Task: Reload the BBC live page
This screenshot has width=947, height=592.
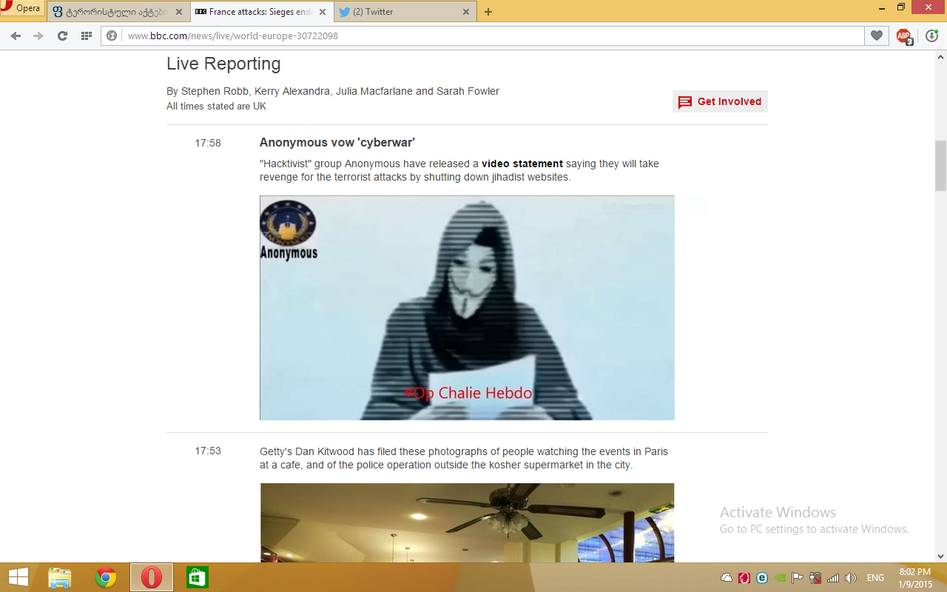Action: 61,35
